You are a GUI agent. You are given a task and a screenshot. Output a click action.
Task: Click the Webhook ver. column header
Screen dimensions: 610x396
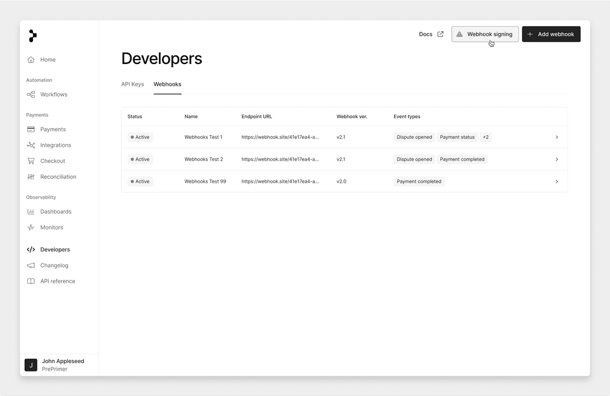[x=351, y=117]
